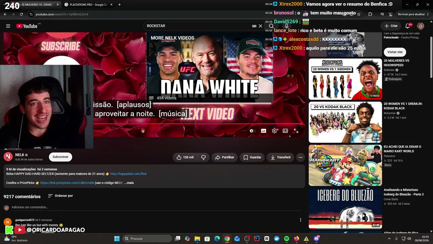Show hidden system tray icons
Viewport: 433px width, 244px height.
coord(389,239)
